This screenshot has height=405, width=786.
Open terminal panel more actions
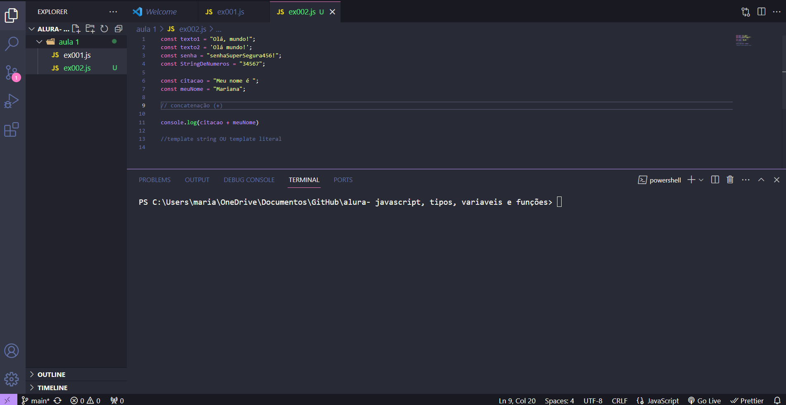746,180
